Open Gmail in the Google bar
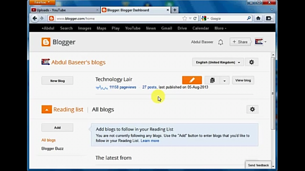 [166, 28]
